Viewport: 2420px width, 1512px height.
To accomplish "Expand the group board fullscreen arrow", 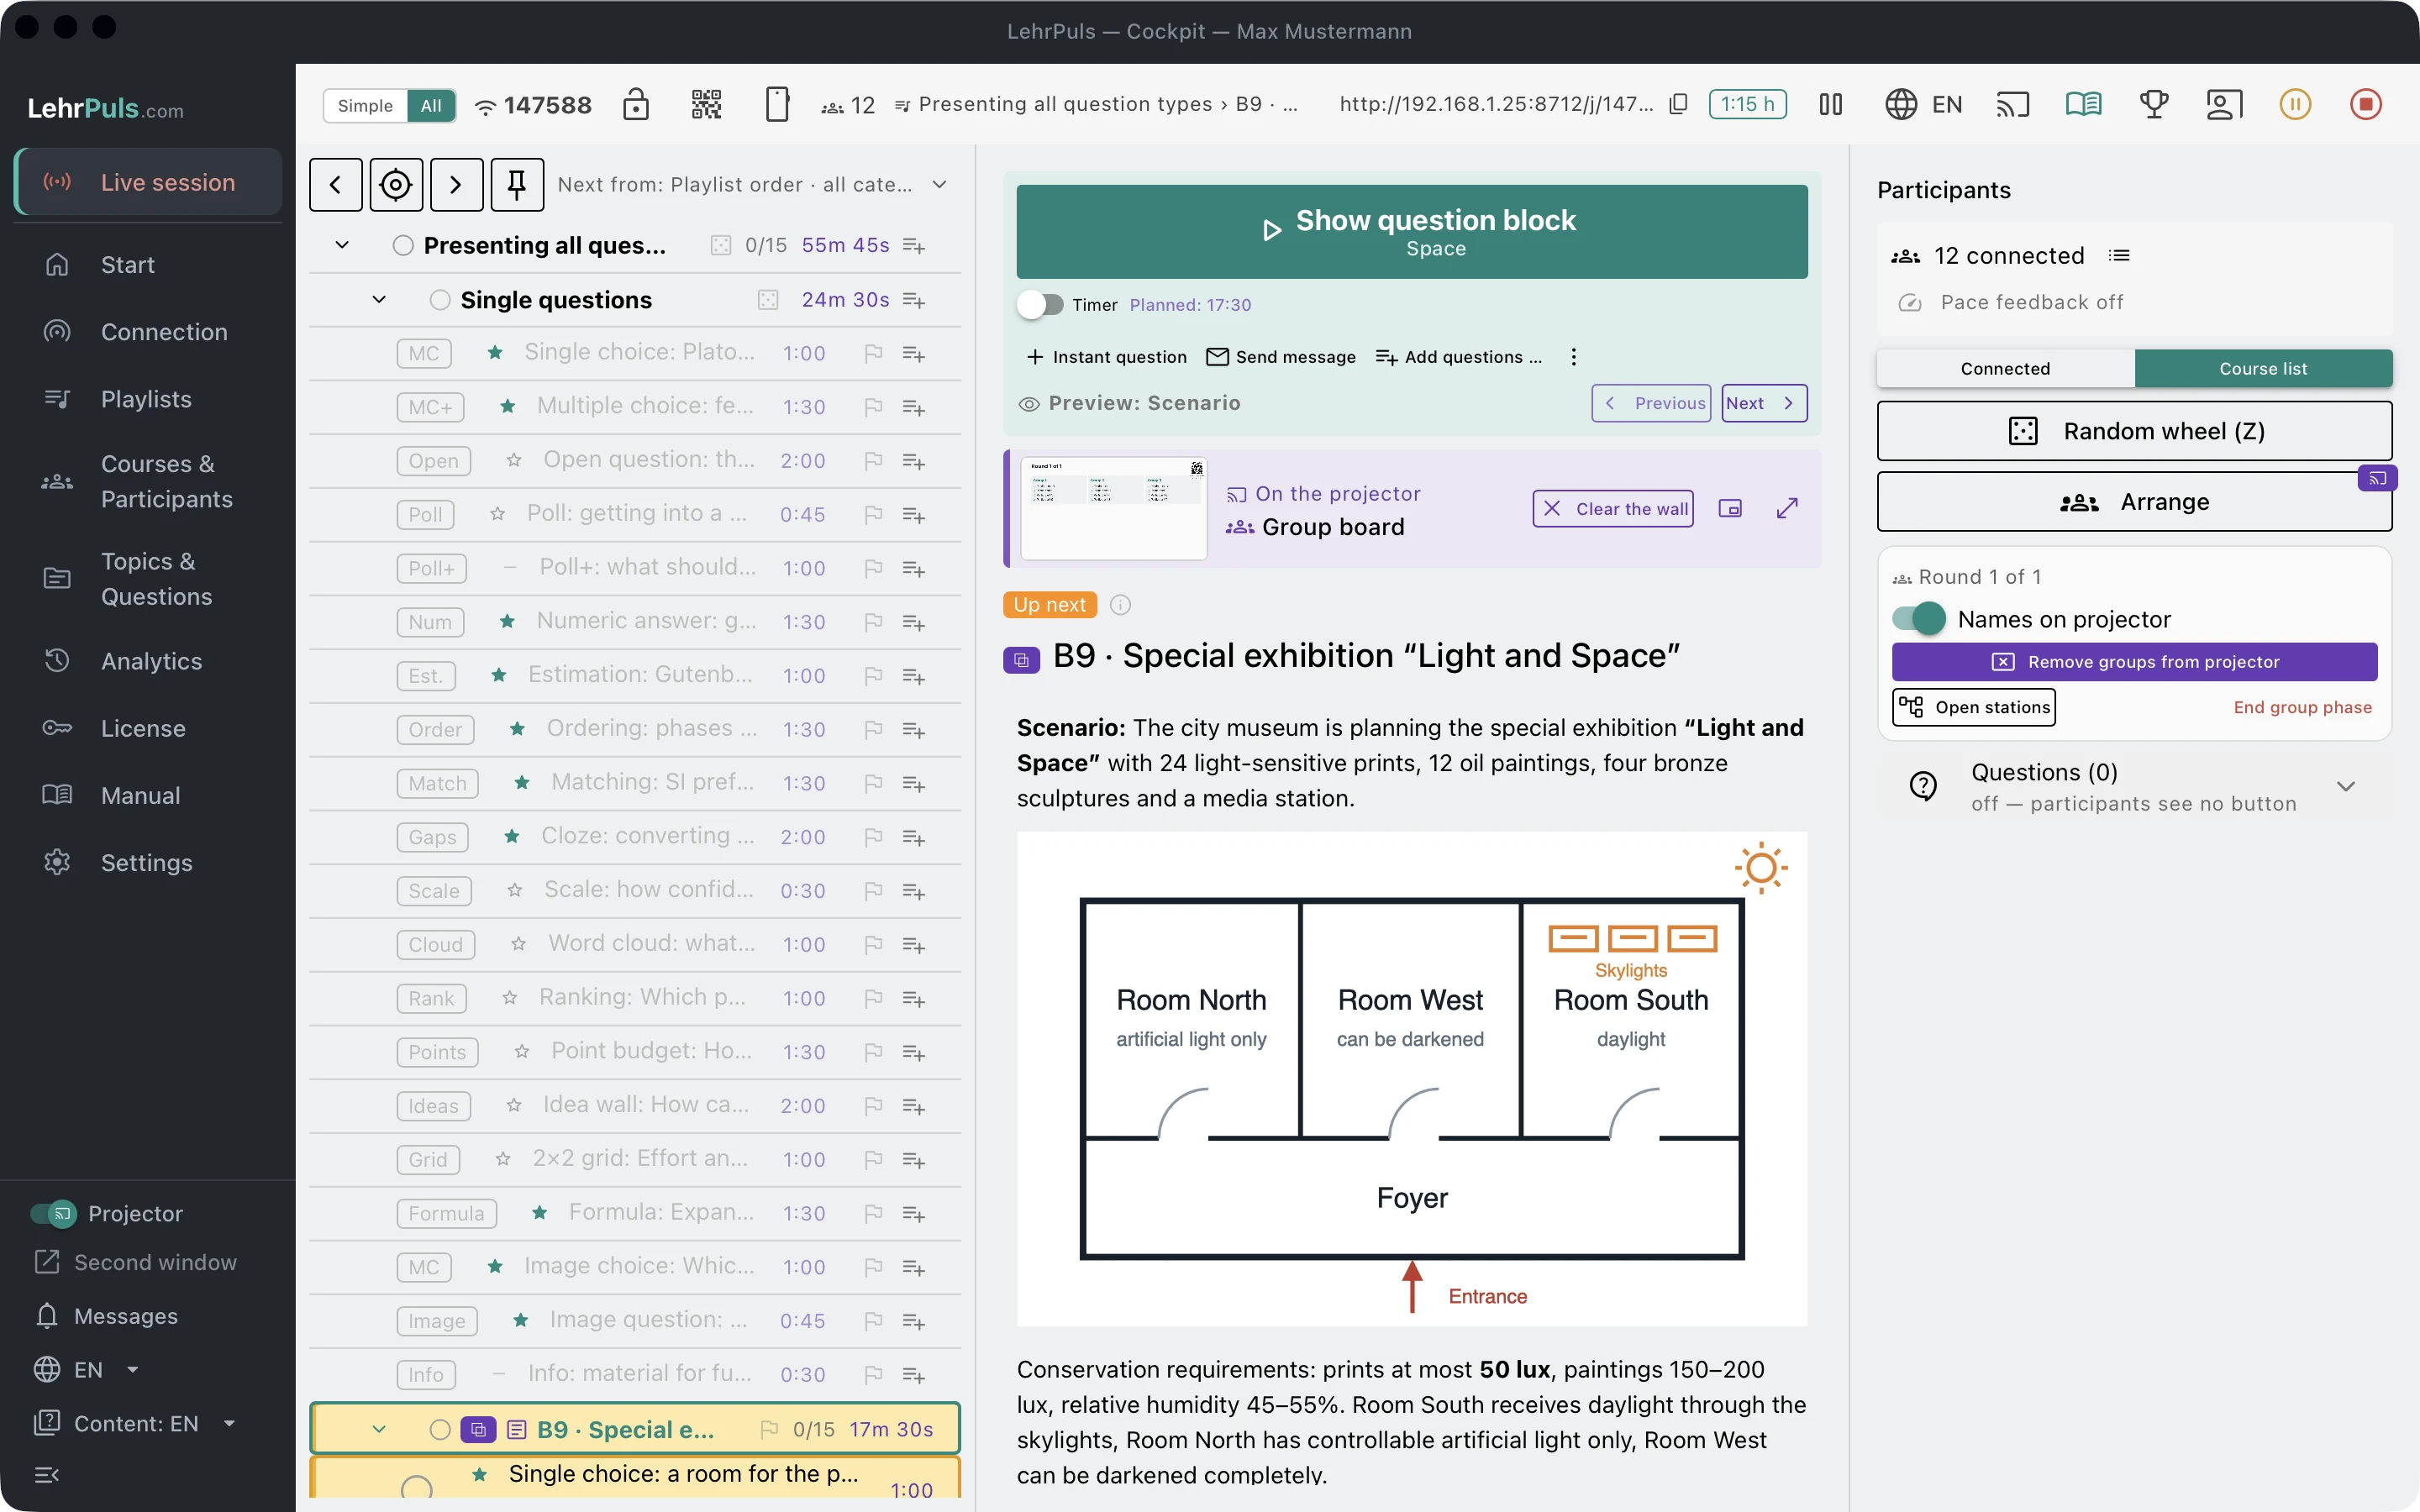I will [1787, 509].
